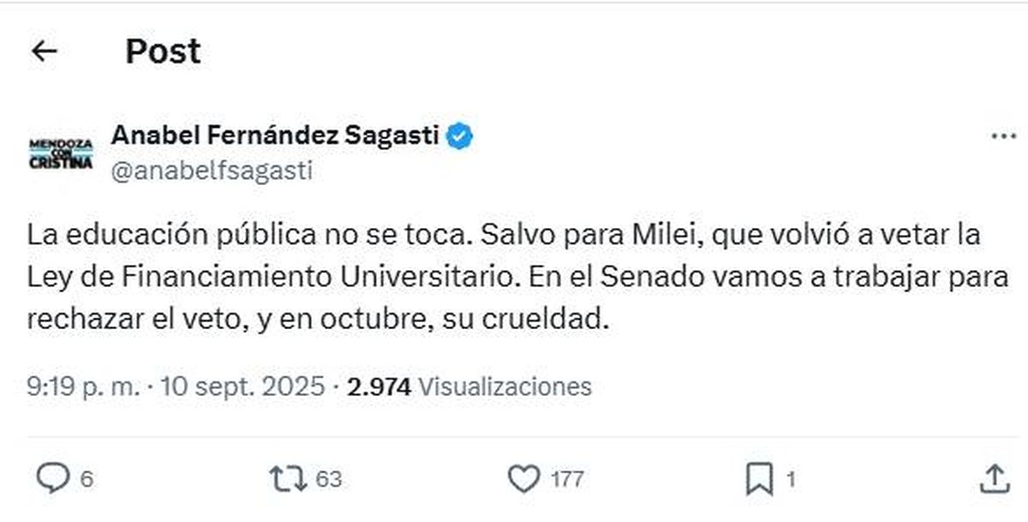
Task: Click the 6 replies count
Action: [x=87, y=479]
